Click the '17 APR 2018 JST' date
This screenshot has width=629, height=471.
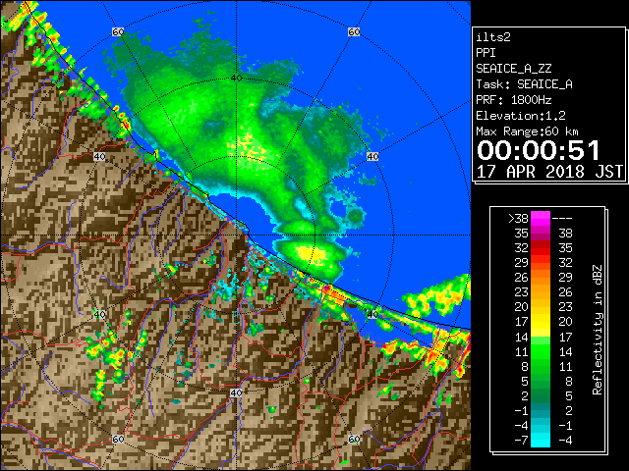(x=549, y=172)
